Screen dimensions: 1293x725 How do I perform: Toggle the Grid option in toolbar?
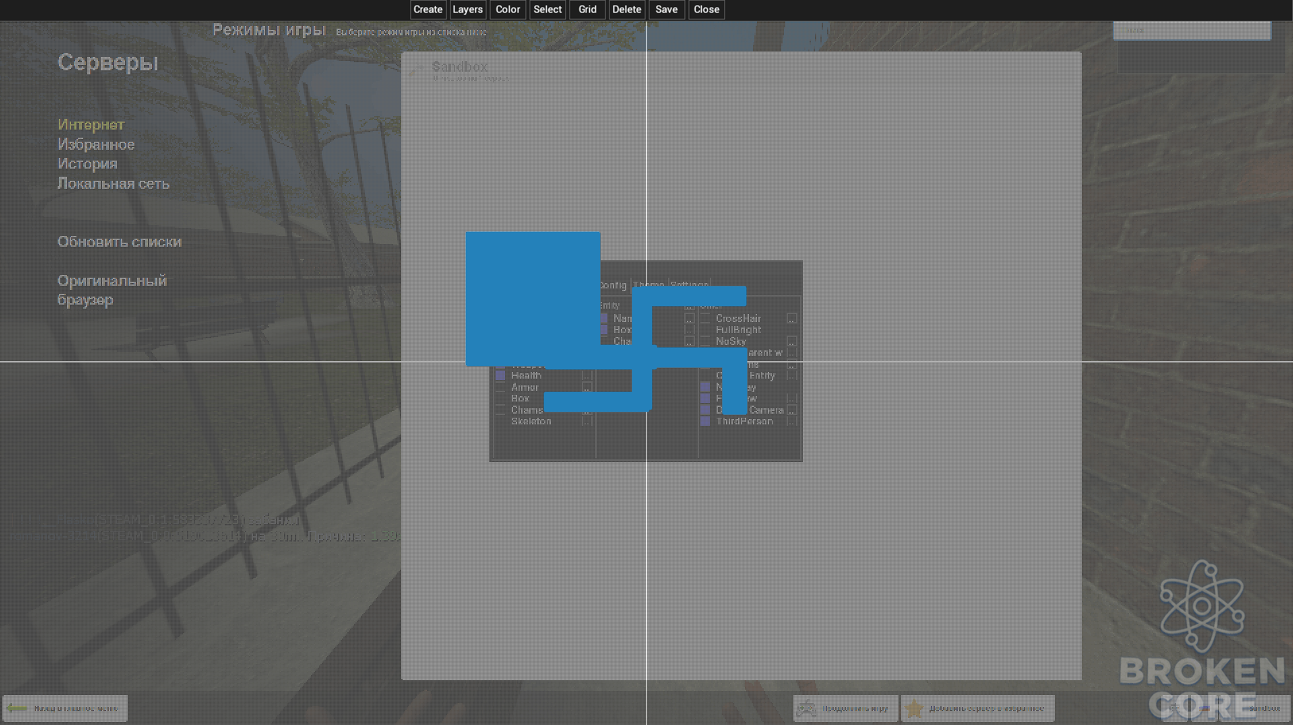point(587,9)
